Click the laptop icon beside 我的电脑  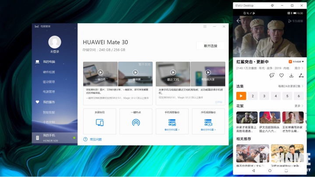(x=37, y=62)
